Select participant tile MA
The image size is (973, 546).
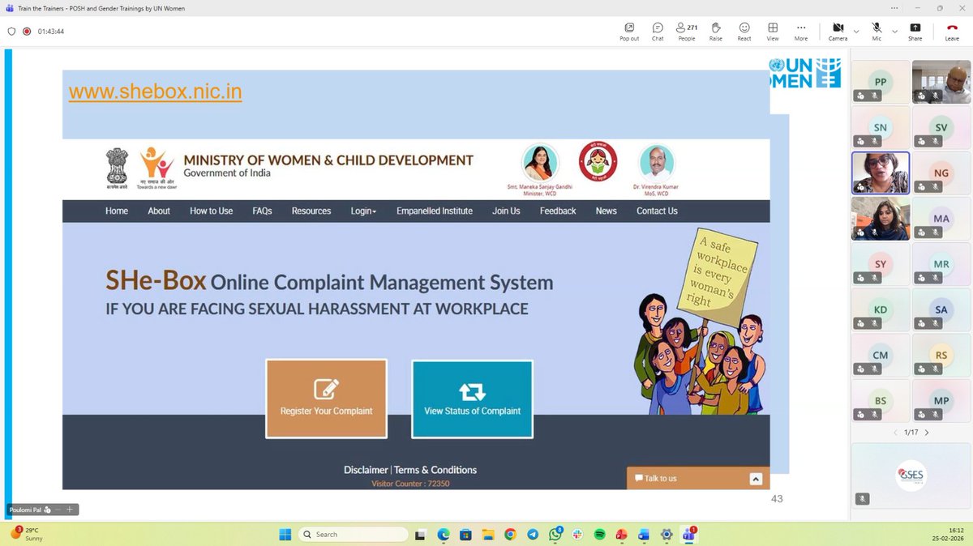[941, 219]
